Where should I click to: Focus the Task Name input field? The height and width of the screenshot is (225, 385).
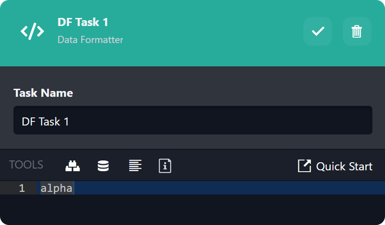point(193,121)
